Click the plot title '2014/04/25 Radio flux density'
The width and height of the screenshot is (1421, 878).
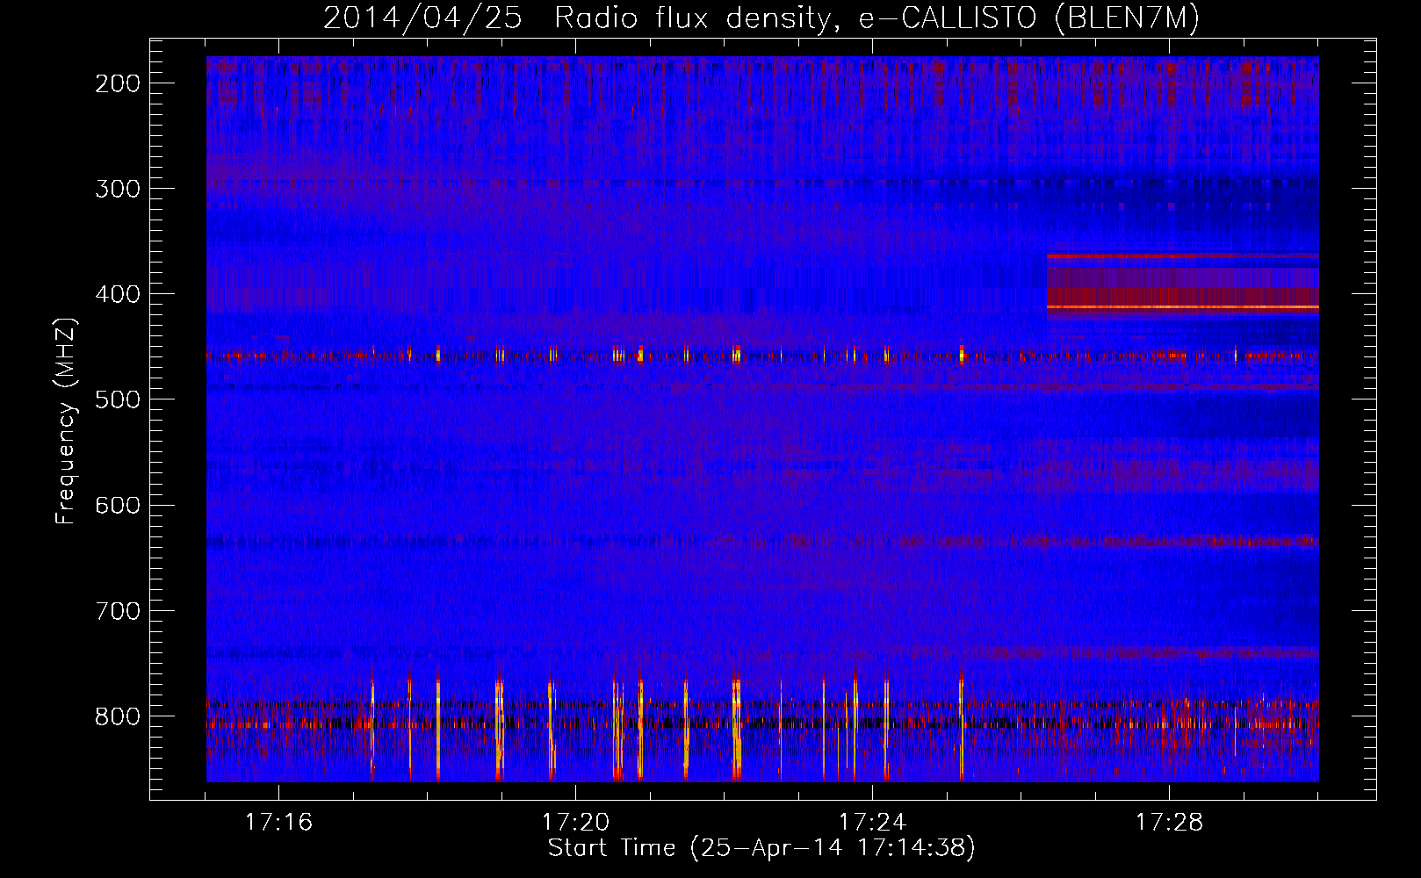tap(761, 18)
